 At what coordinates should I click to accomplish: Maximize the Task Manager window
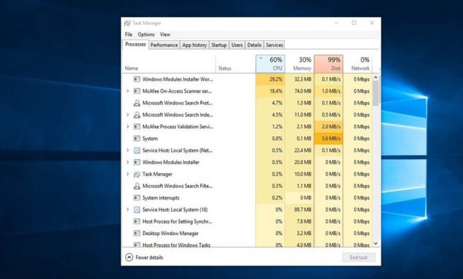click(x=354, y=23)
